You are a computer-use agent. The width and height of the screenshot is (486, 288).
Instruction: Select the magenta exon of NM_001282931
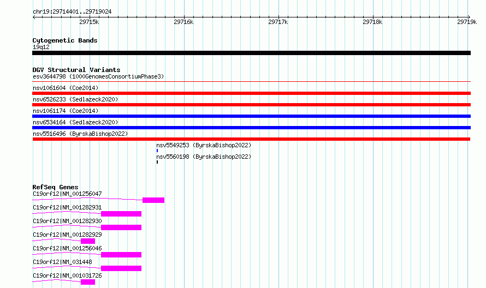coord(121,214)
